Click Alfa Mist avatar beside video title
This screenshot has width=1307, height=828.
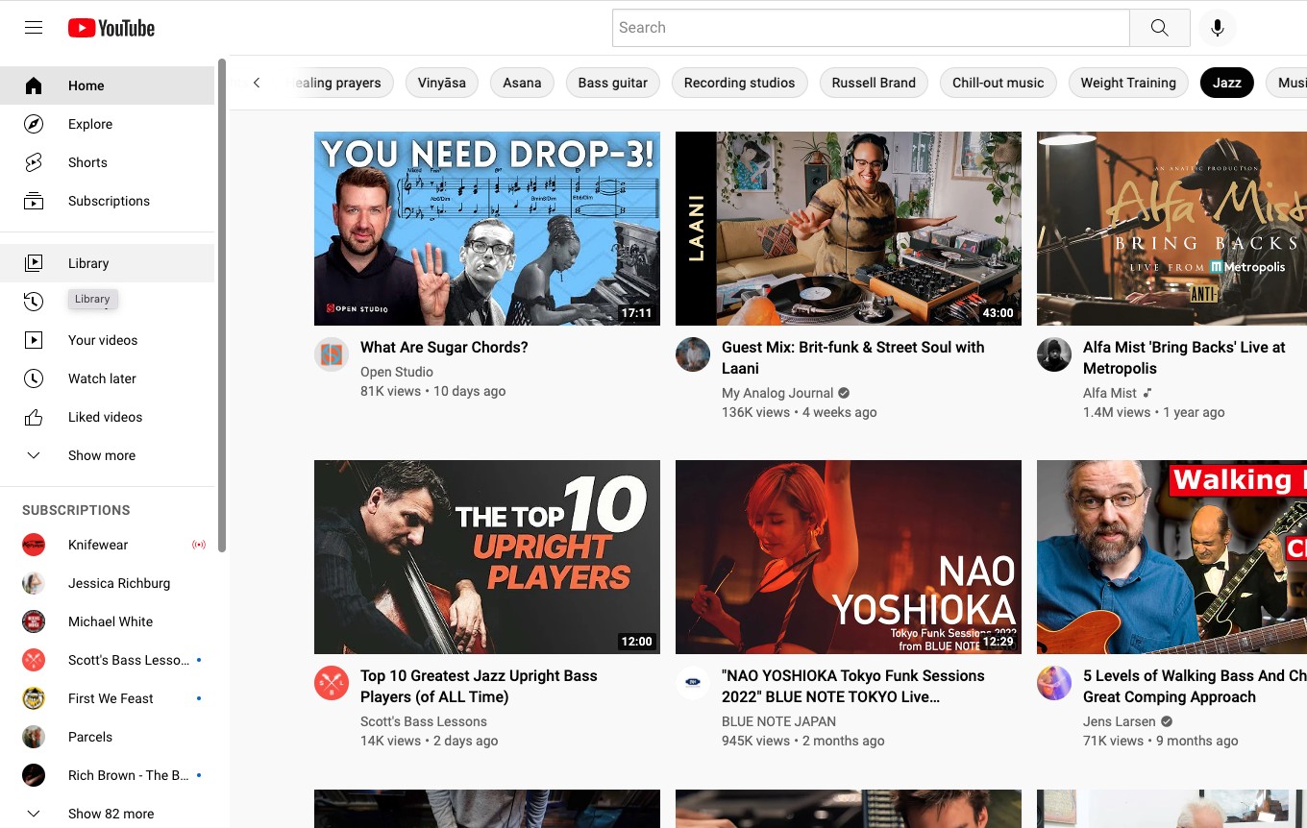coord(1054,354)
